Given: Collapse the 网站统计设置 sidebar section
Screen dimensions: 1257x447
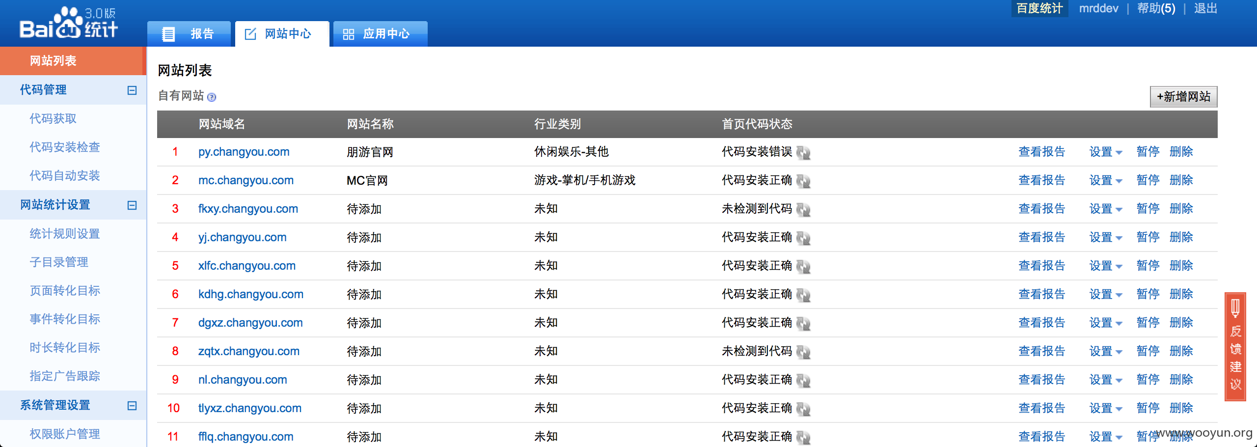Looking at the screenshot, I should tap(132, 205).
